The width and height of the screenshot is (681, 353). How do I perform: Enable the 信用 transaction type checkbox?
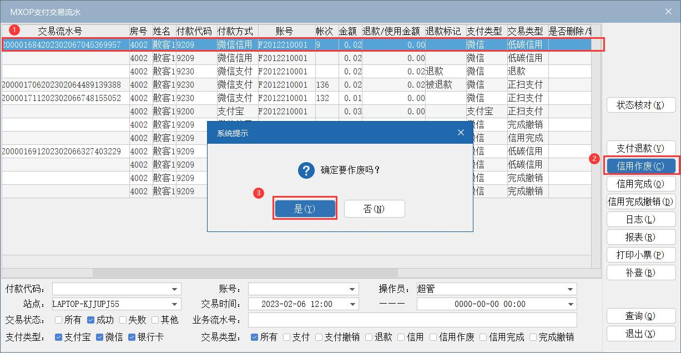click(x=401, y=337)
